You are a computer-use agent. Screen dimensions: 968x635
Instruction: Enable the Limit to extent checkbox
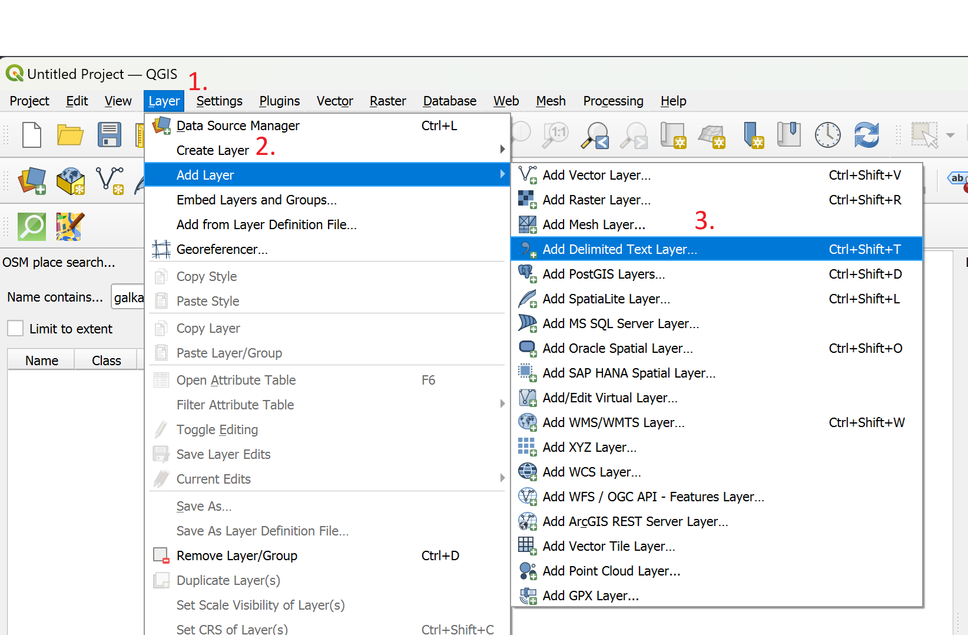coord(15,329)
